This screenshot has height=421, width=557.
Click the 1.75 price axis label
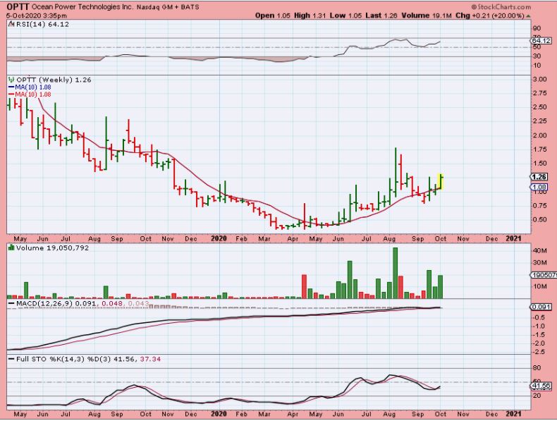click(x=539, y=150)
